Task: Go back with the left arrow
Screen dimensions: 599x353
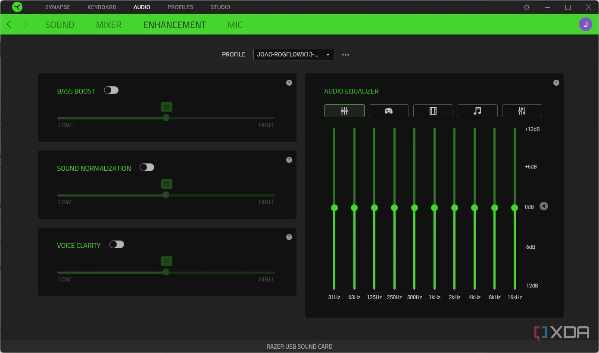Action: pos(9,25)
